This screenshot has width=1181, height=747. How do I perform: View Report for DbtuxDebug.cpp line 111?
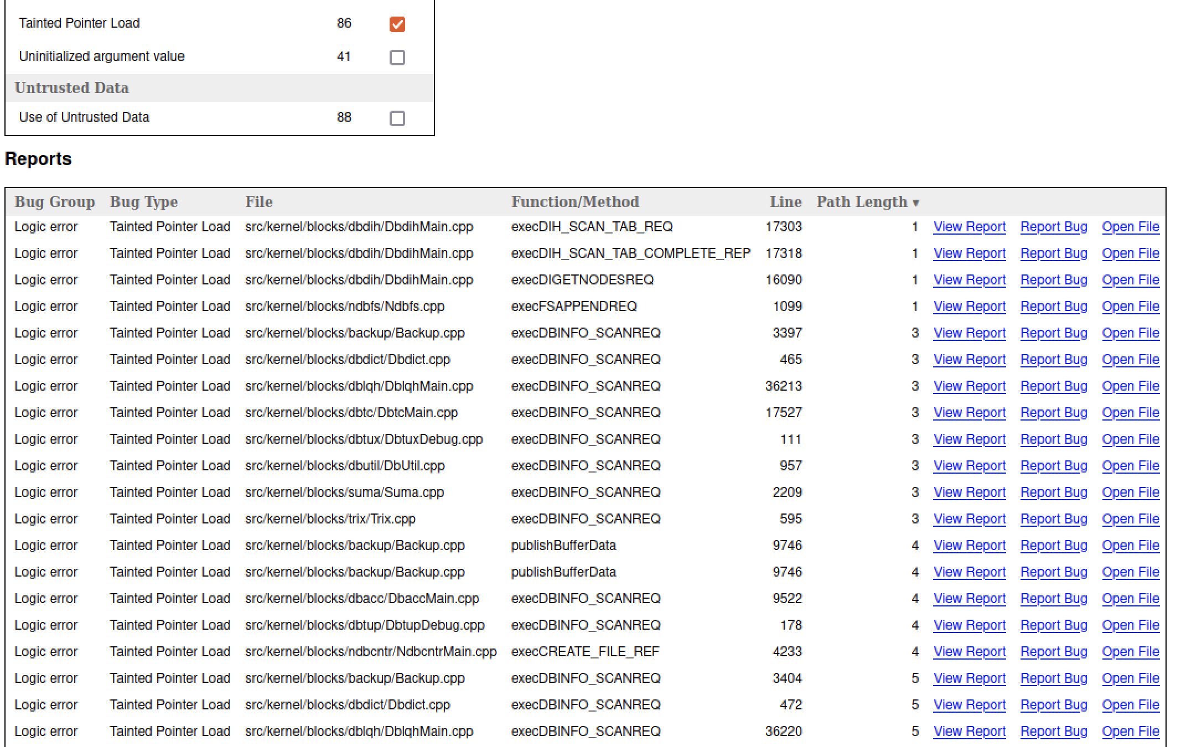pyautogui.click(x=969, y=439)
